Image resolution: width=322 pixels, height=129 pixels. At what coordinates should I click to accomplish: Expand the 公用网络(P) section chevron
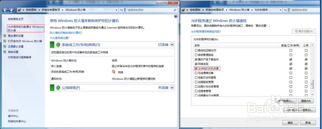[x=172, y=87]
